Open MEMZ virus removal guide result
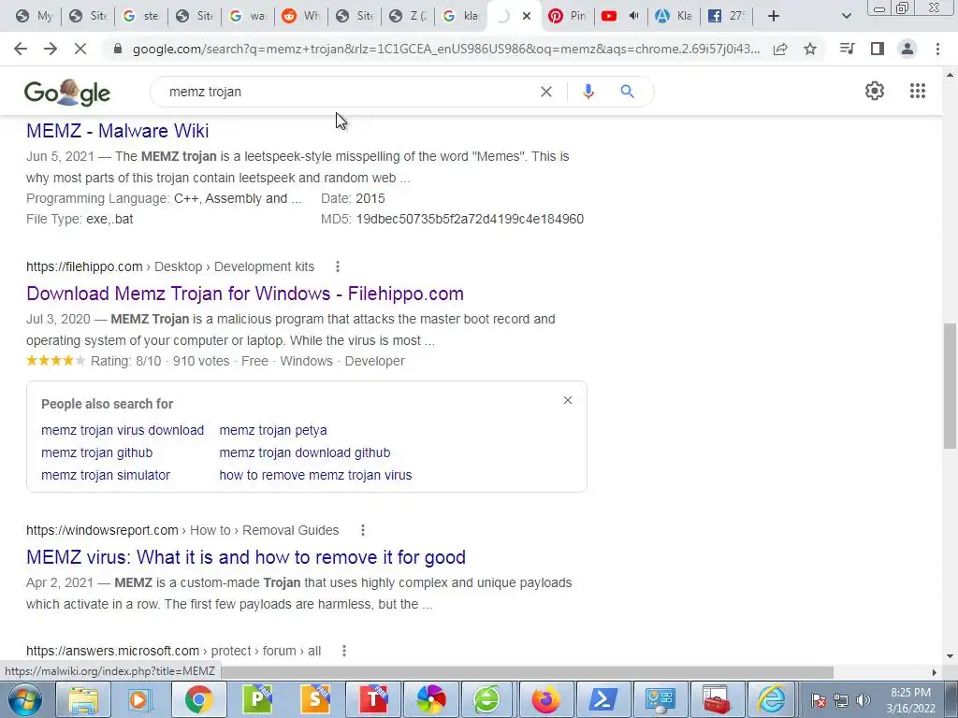This screenshot has width=958, height=718. (246, 557)
